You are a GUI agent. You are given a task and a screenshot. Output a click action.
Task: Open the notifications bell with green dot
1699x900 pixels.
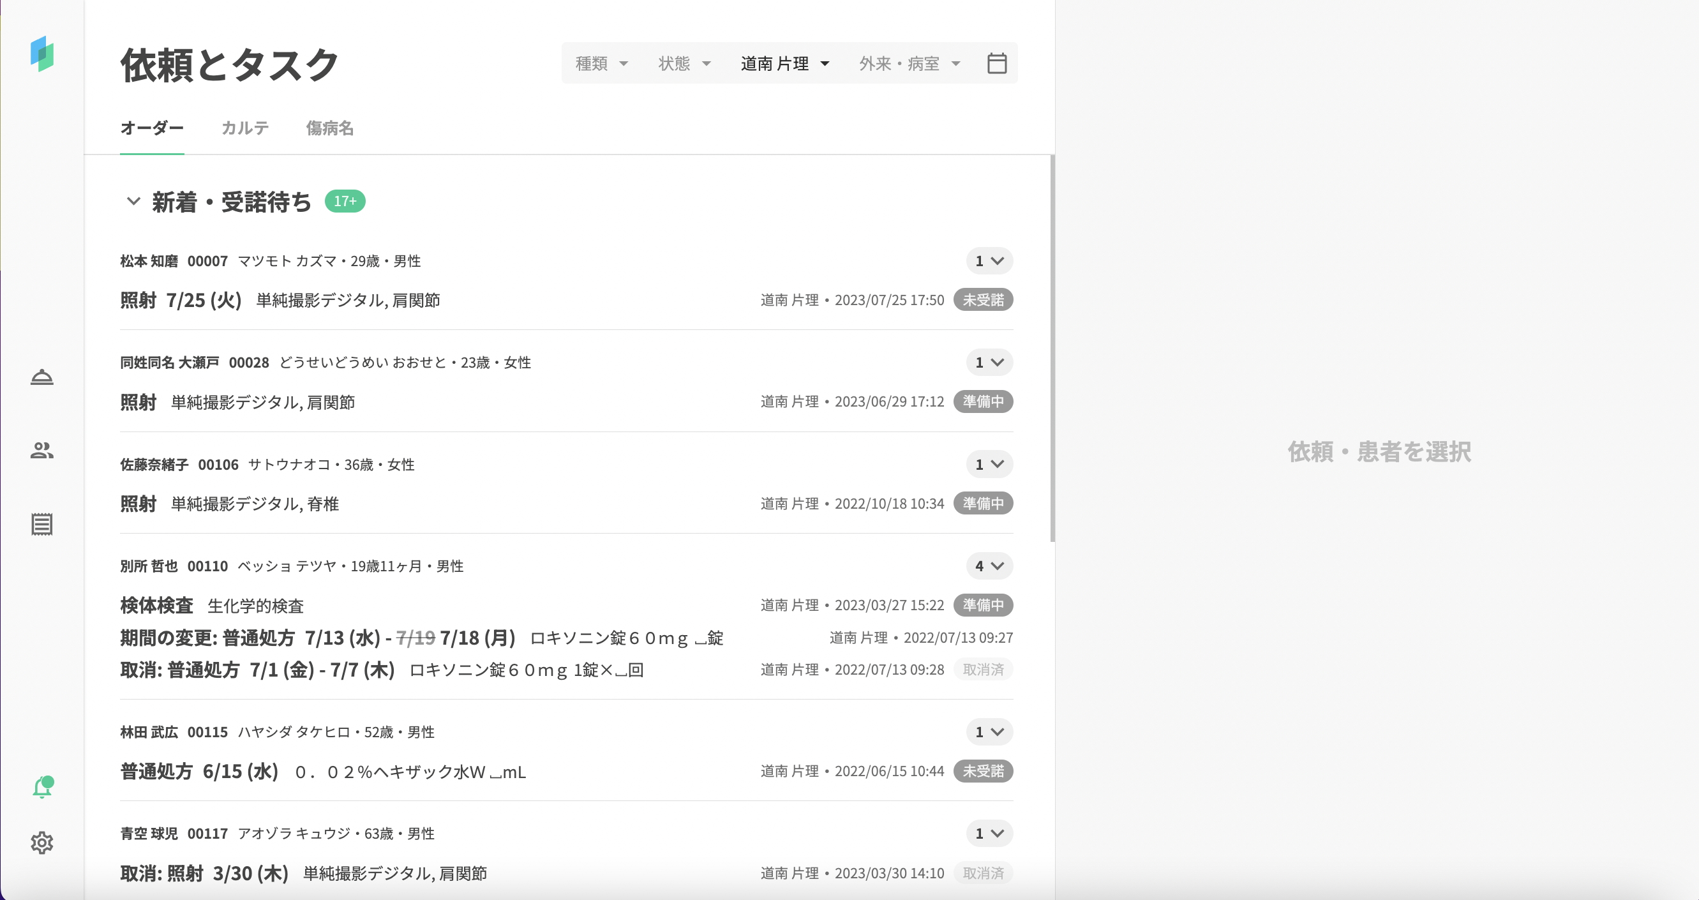pyautogui.click(x=42, y=787)
